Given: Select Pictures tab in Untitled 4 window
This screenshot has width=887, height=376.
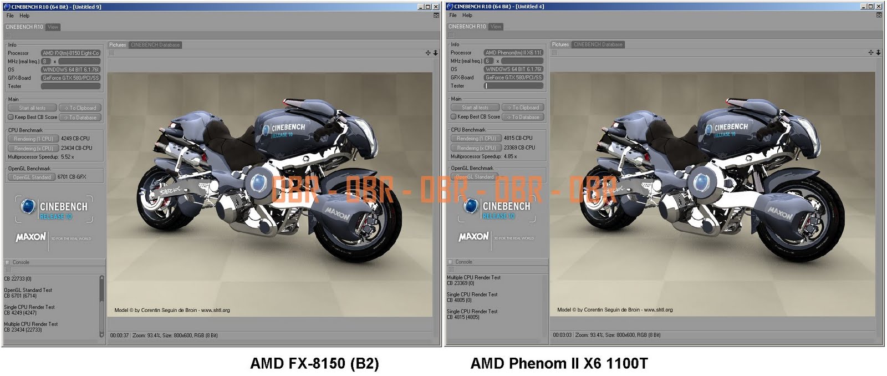Looking at the screenshot, I should (x=560, y=44).
